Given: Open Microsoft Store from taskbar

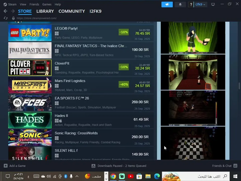Looking at the screenshot, I should (x=139, y=176).
